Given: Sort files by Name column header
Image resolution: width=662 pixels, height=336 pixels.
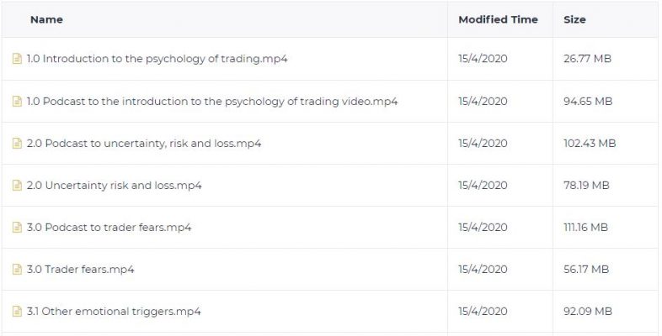Looking at the screenshot, I should click(x=46, y=19).
